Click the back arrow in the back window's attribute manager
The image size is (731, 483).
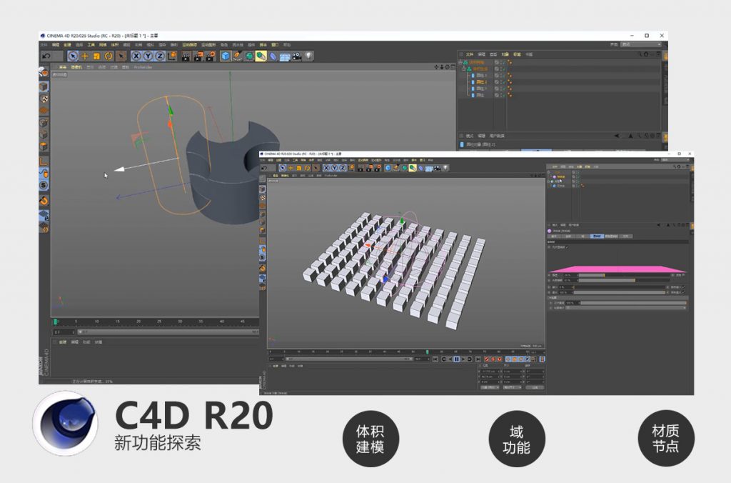(616, 136)
